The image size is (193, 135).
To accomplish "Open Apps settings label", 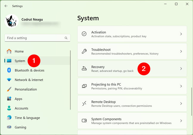I will coord(18,99).
